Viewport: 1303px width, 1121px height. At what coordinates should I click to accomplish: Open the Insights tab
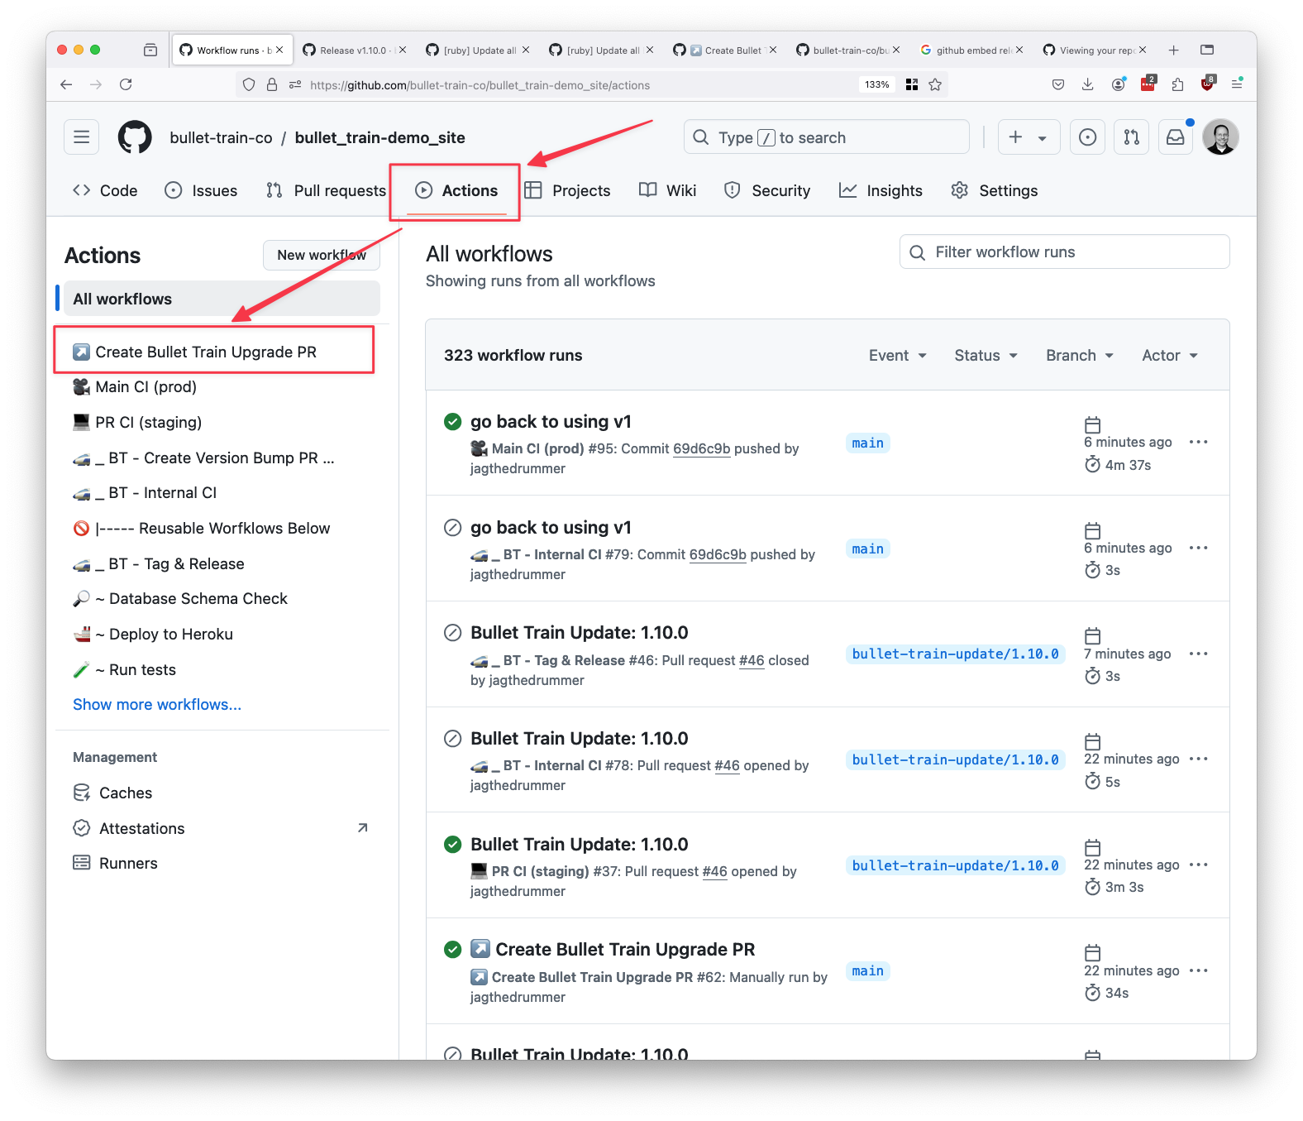click(x=881, y=190)
